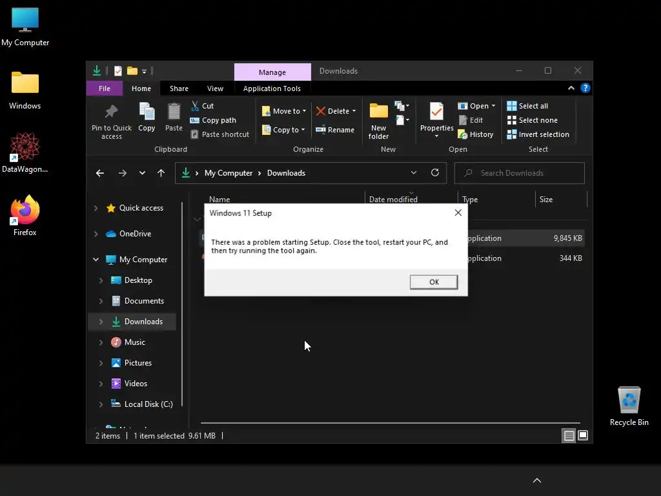This screenshot has width=661, height=496.
Task: Click Downloads in the address bar
Action: (x=286, y=173)
